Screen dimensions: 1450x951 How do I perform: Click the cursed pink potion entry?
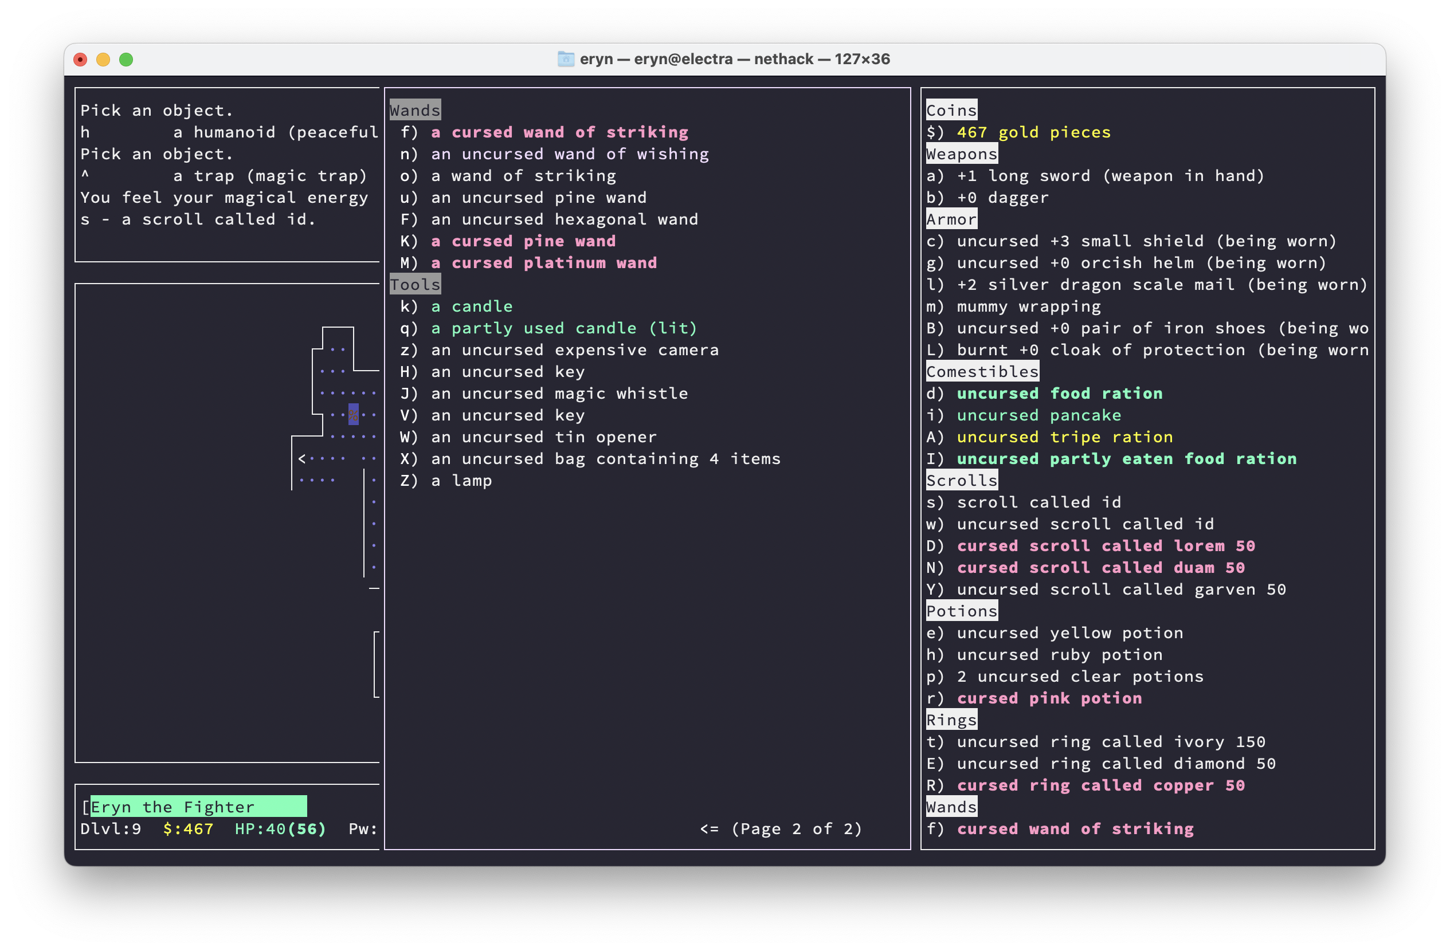click(x=1048, y=698)
